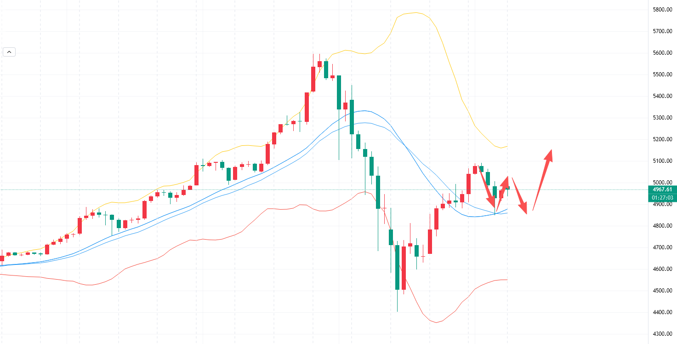This screenshot has height=344, width=677.
Task: Click the 4300.00 price axis label
Action: click(662, 334)
